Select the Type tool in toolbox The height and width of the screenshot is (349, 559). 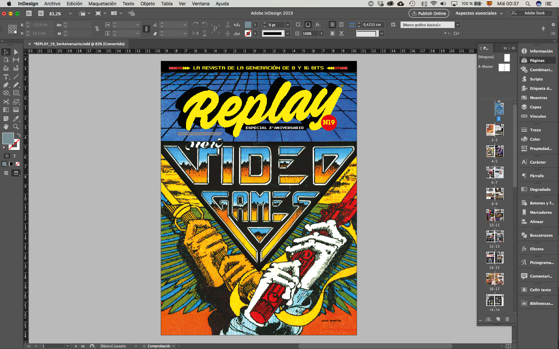click(6, 77)
